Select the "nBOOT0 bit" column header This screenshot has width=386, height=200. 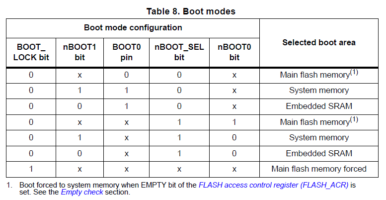(234, 52)
